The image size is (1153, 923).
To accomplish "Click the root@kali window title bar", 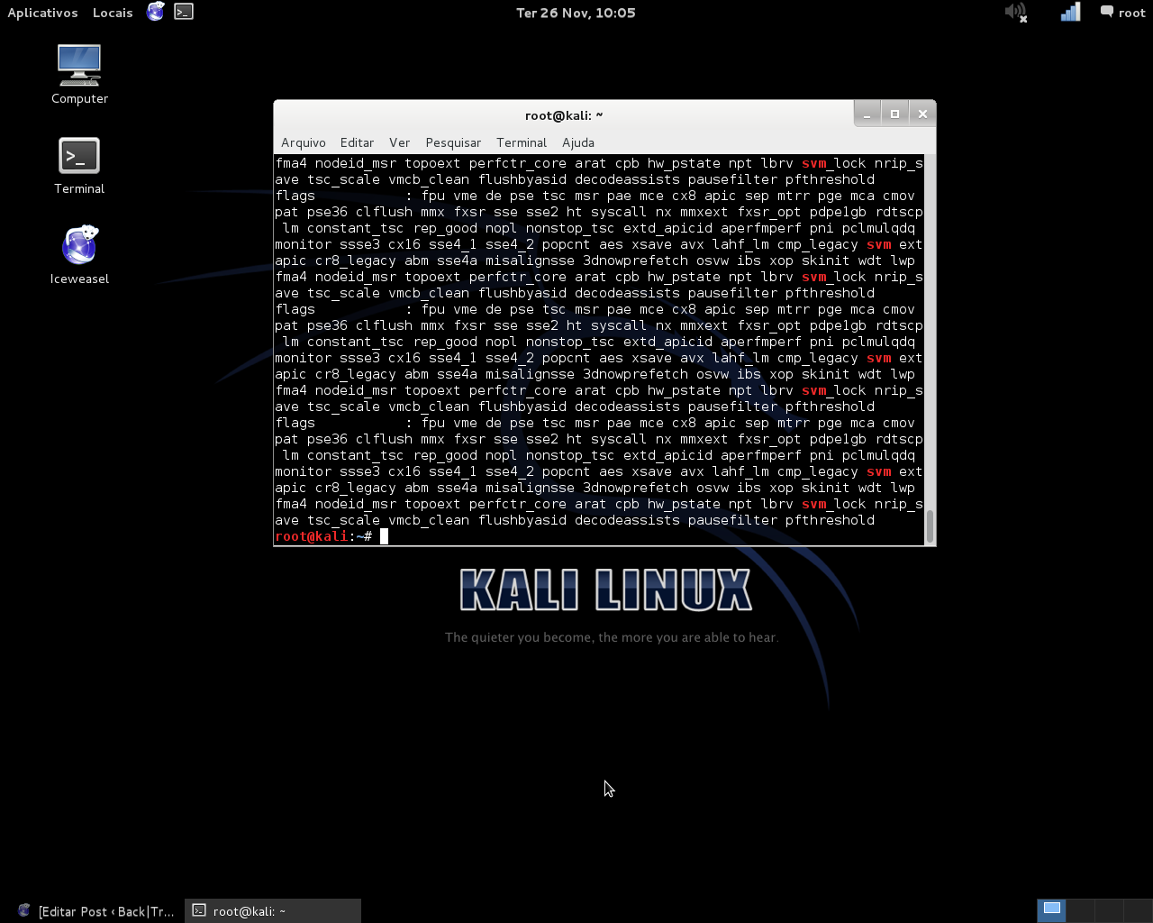I will tap(564, 115).
